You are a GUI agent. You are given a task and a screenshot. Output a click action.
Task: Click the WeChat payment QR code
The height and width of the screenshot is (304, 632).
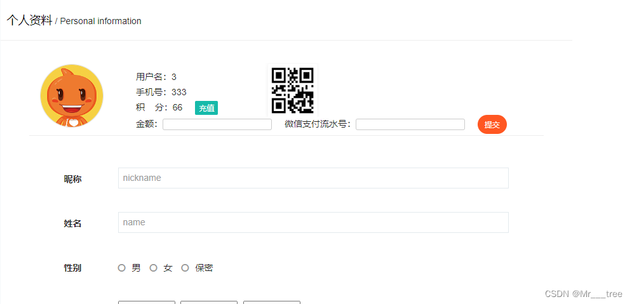tap(293, 90)
